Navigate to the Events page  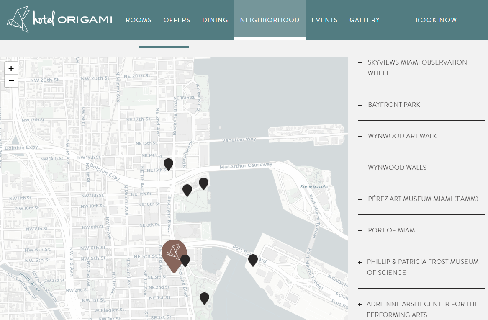click(325, 20)
